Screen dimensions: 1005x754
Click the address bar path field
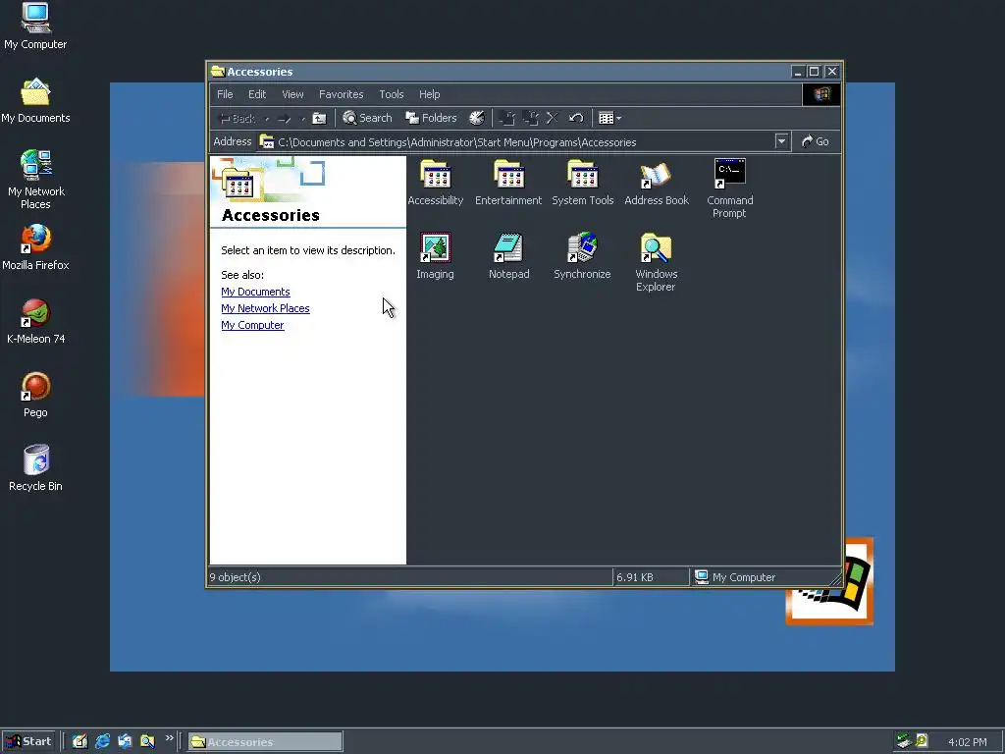pyautogui.click(x=514, y=141)
